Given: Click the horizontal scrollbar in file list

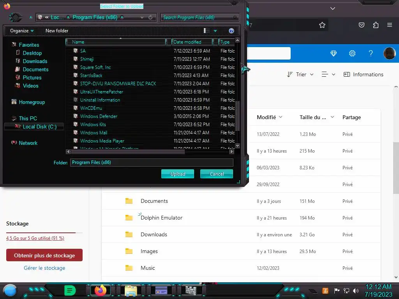Looking at the screenshot, I should coord(128,152).
